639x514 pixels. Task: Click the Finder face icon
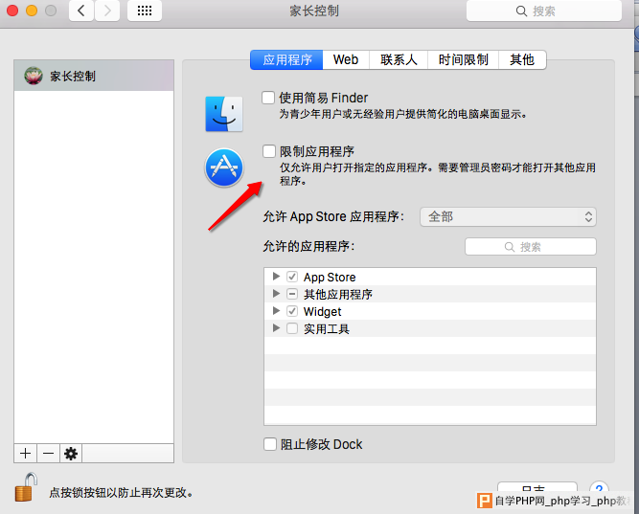click(x=224, y=114)
